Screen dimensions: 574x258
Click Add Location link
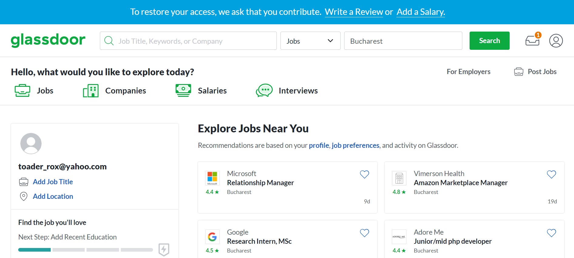click(53, 196)
